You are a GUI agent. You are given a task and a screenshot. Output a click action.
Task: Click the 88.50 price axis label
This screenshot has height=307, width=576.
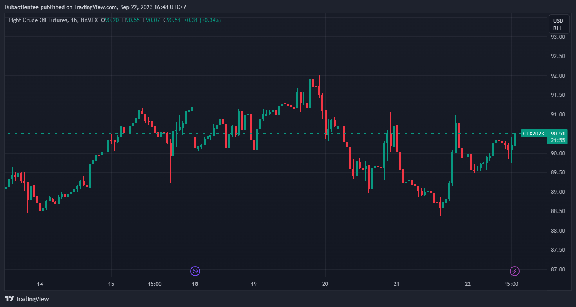pyautogui.click(x=558, y=211)
